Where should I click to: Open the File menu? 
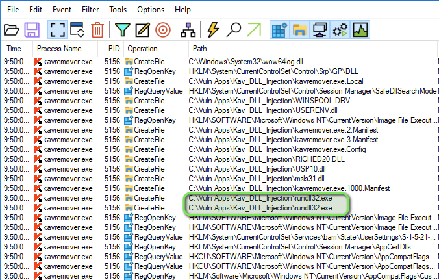pos(13,10)
